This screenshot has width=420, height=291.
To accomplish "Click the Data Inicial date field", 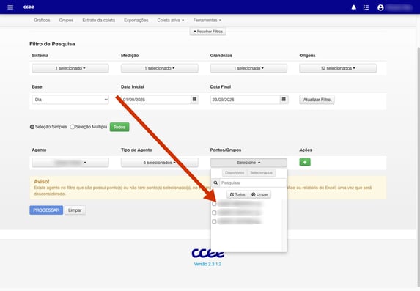I will click(x=156, y=100).
